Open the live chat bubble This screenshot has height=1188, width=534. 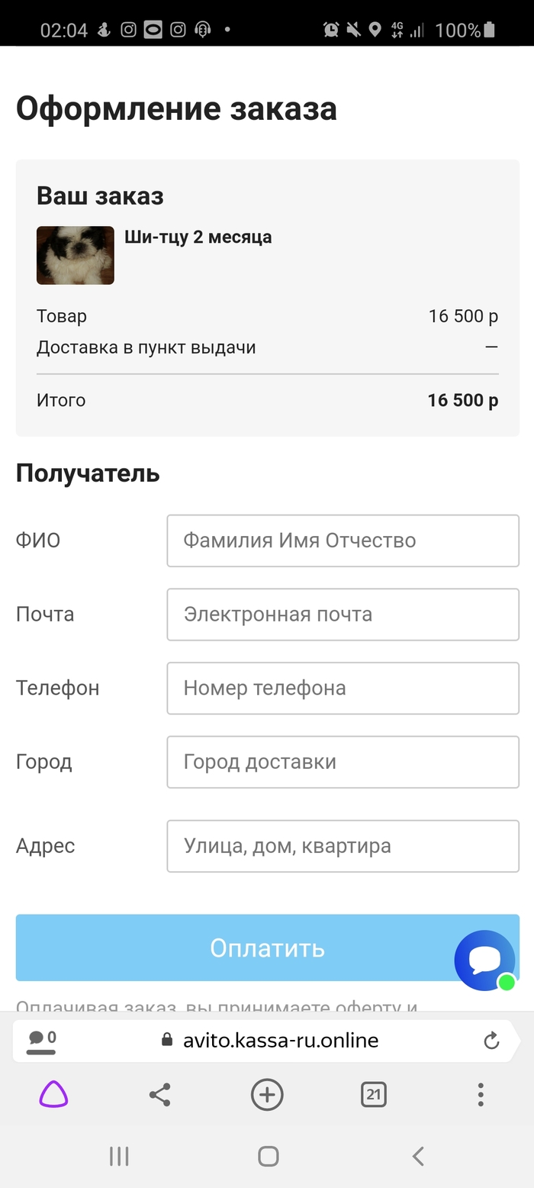(x=485, y=960)
